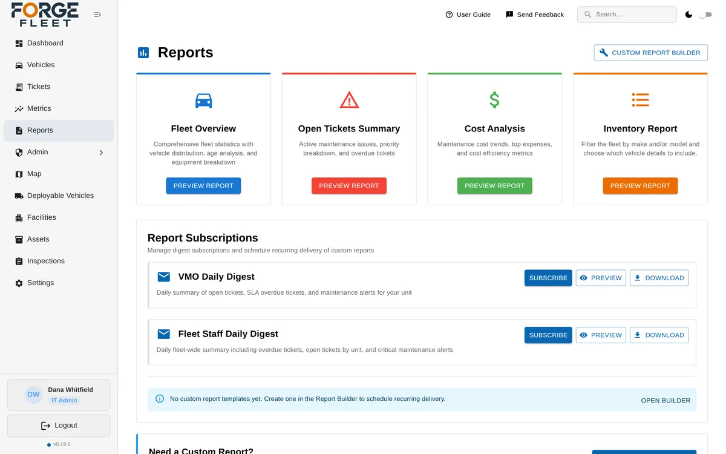Viewport: 726px width, 454px height.
Task: Click the Cost Analysis dollar icon
Action: (x=494, y=100)
